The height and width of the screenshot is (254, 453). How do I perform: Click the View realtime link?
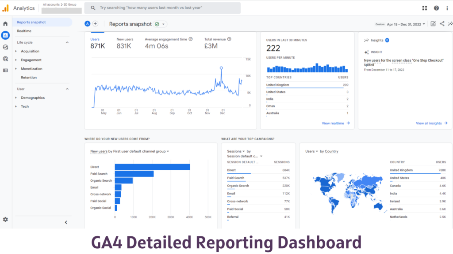335,123
